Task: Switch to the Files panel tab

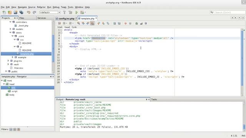Action: click(22, 18)
